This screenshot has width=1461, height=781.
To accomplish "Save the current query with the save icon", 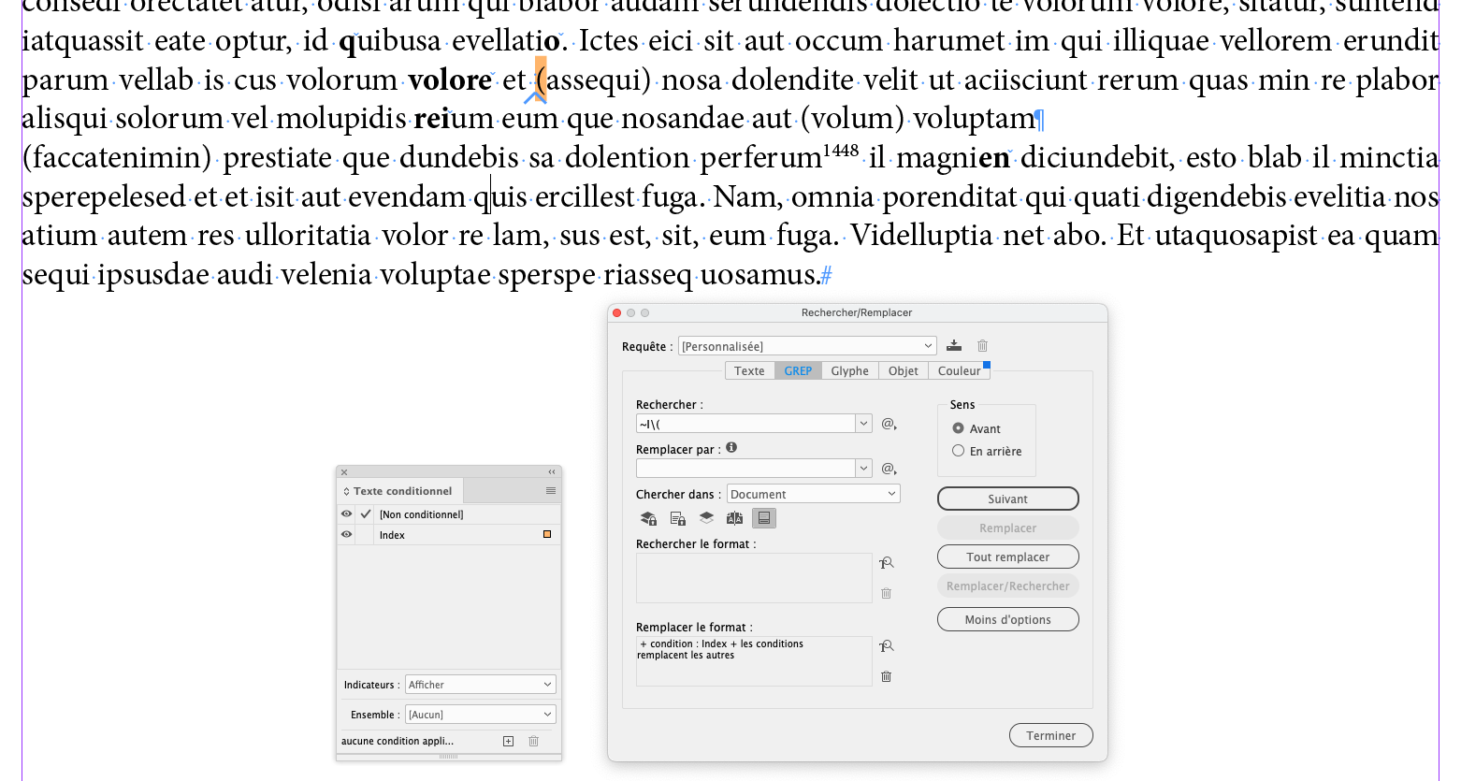I will point(954,345).
